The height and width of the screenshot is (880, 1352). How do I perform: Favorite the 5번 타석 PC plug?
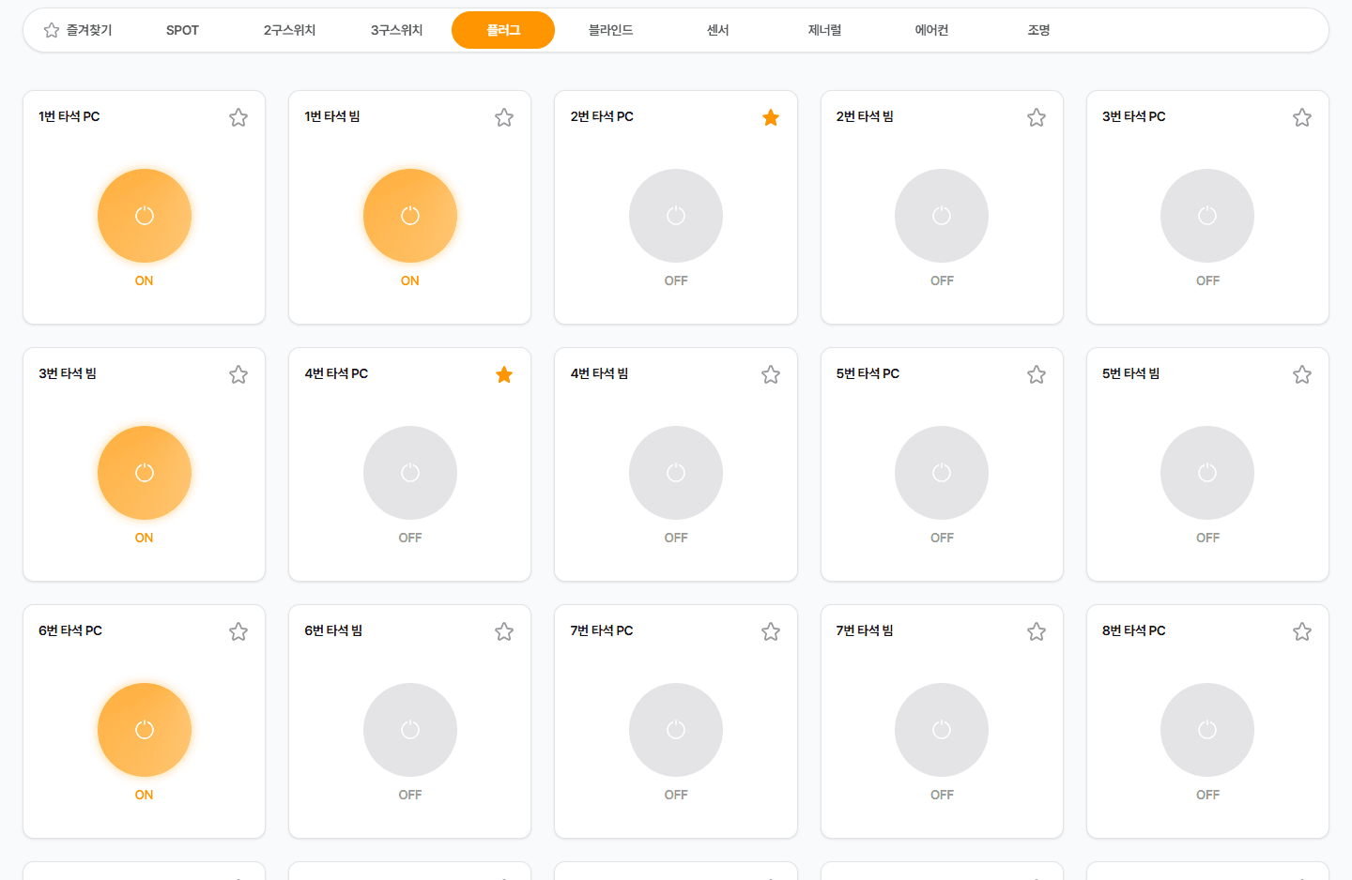click(x=1037, y=374)
